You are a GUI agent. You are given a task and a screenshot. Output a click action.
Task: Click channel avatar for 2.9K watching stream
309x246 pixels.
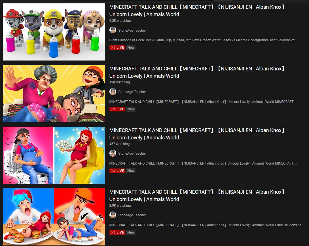[113, 215]
